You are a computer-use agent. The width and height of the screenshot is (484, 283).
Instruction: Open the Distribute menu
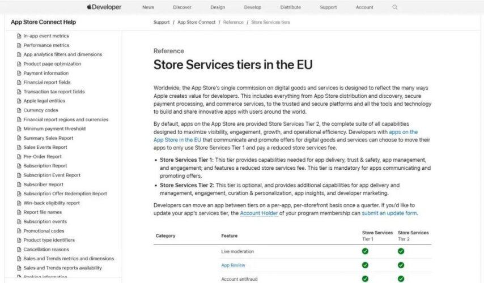pyautogui.click(x=291, y=7)
